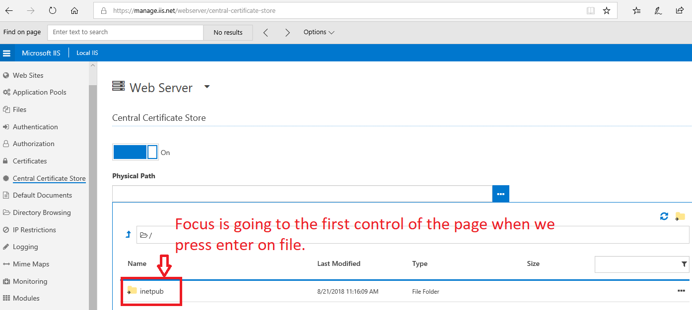Open the column filter funnel

pyautogui.click(x=685, y=264)
